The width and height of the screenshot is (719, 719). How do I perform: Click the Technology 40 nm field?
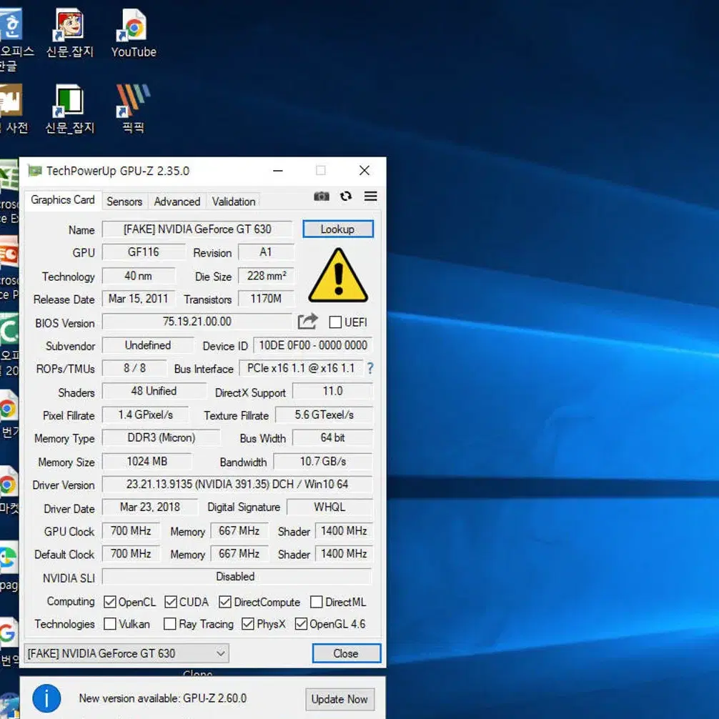(139, 276)
